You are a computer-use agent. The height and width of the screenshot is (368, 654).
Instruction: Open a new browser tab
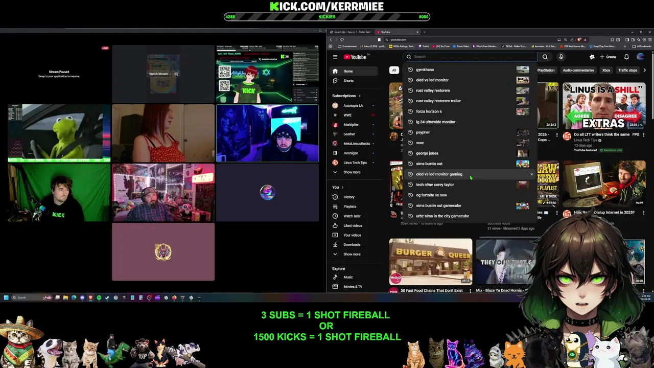[425, 32]
